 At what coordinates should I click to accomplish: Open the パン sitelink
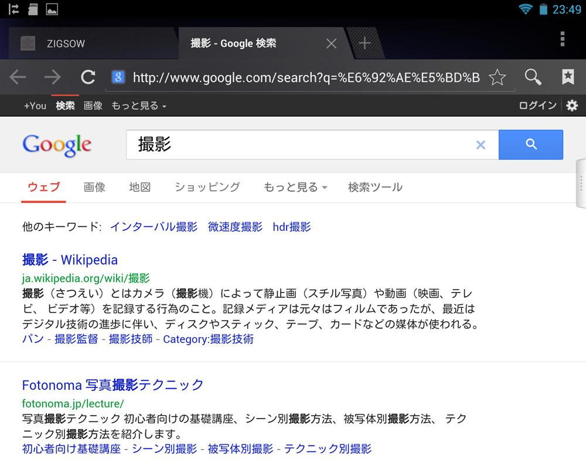pyautogui.click(x=33, y=339)
